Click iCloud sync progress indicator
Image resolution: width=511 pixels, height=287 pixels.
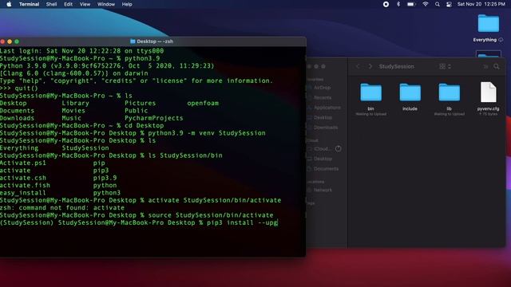(x=339, y=149)
